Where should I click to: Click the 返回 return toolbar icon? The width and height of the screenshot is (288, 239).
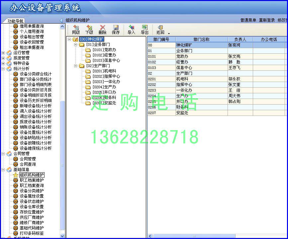(160, 28)
